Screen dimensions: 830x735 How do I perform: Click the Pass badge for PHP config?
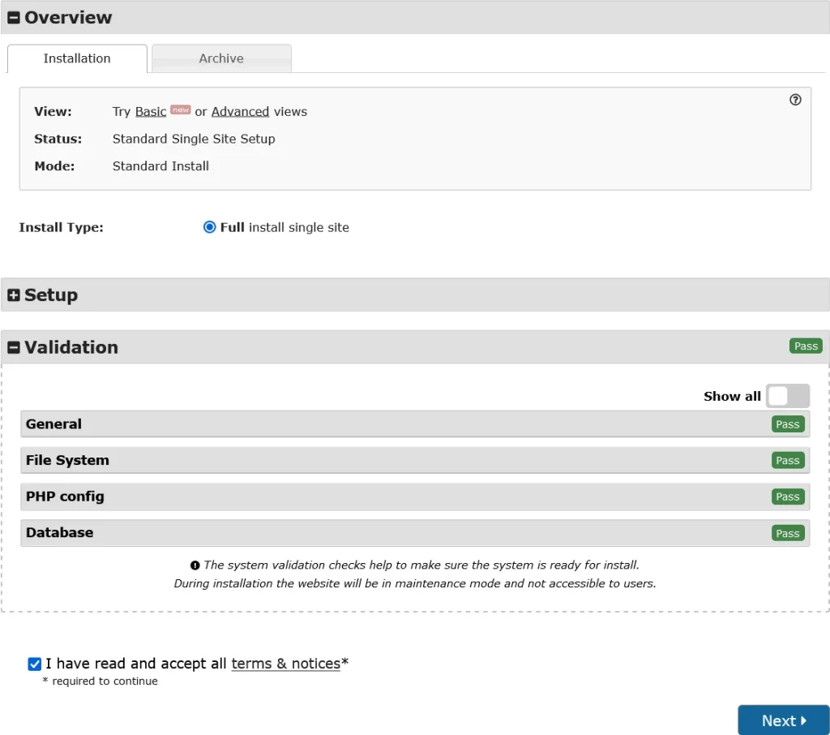pos(787,496)
